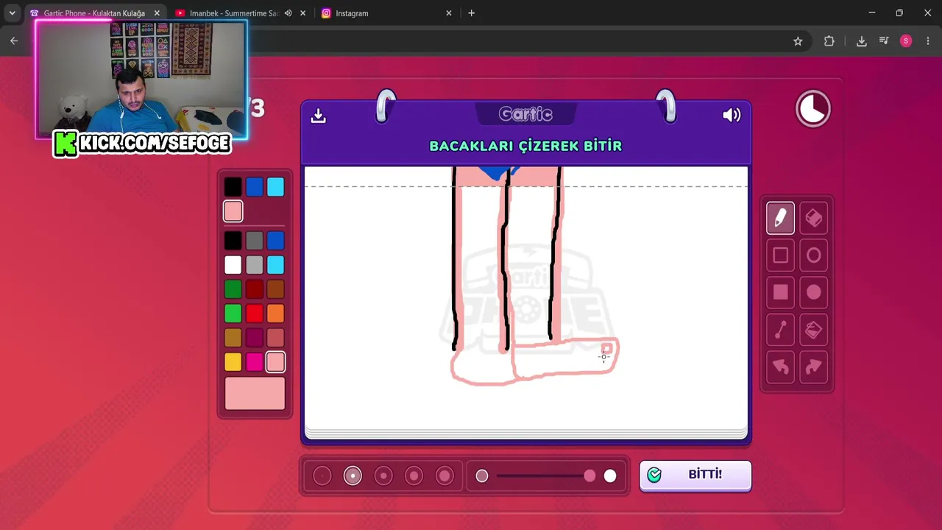
Task: Select the third brush size
Action: tap(383, 476)
